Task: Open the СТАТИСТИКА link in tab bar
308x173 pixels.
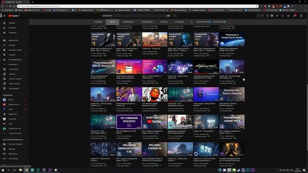Action: pyautogui.click(x=218, y=22)
